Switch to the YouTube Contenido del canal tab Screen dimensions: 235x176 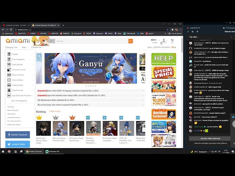[x=16, y=25]
